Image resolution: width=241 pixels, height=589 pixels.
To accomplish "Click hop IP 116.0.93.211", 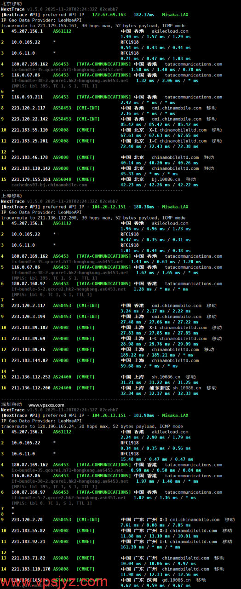I will [27, 97].
